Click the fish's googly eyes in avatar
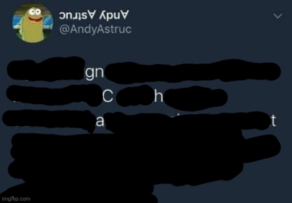This screenshot has height=203, width=292. 35,12
